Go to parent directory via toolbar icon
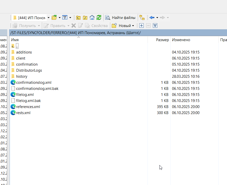This screenshot has width=227, height=185. [78, 18]
